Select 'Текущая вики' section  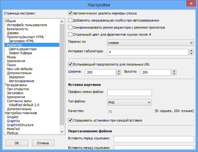click(16, 85)
